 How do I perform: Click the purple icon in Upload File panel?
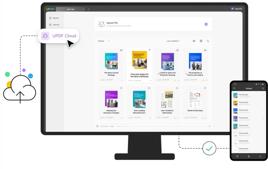(x=206, y=24)
